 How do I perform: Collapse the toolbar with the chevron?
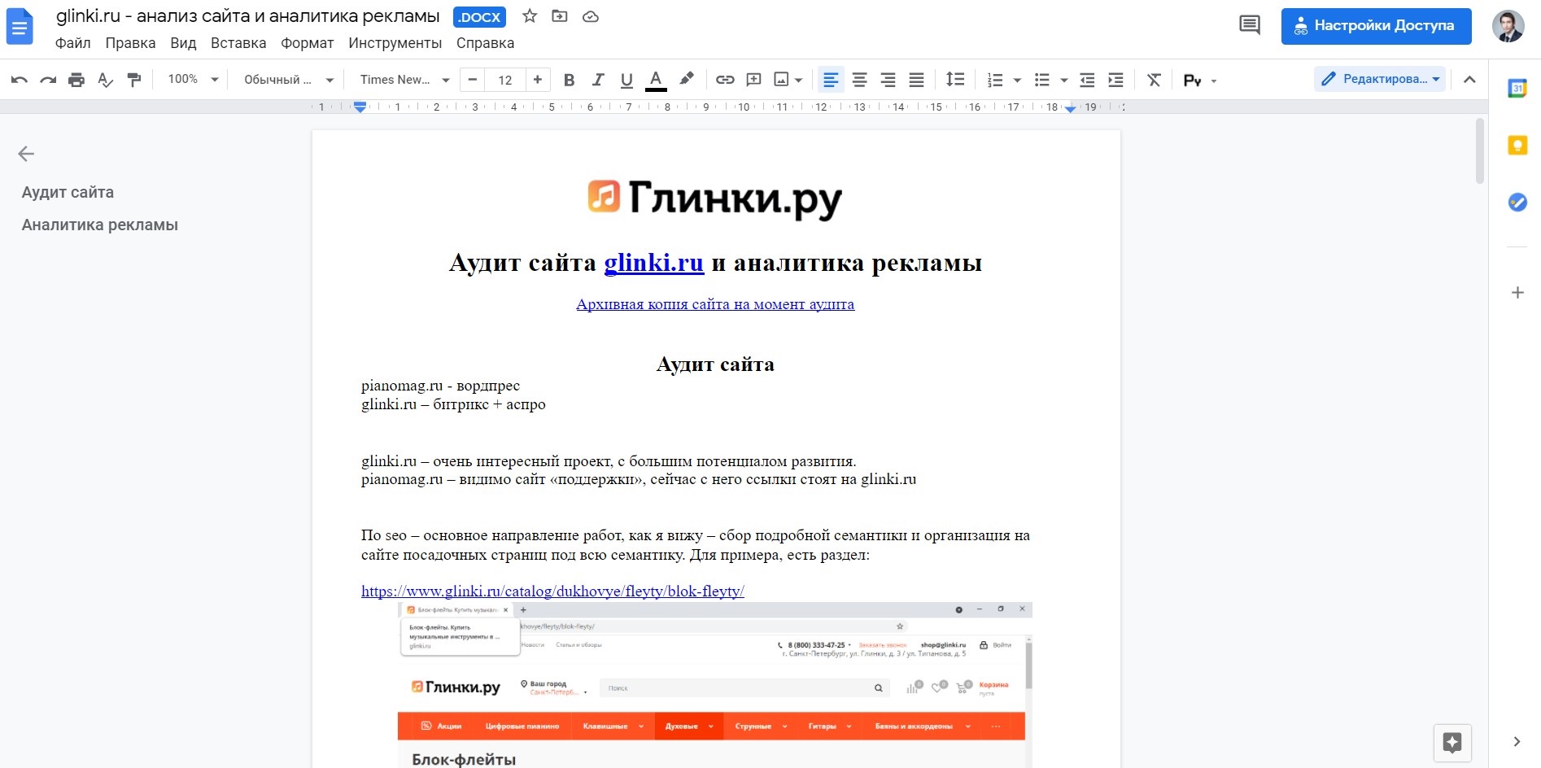click(1469, 79)
